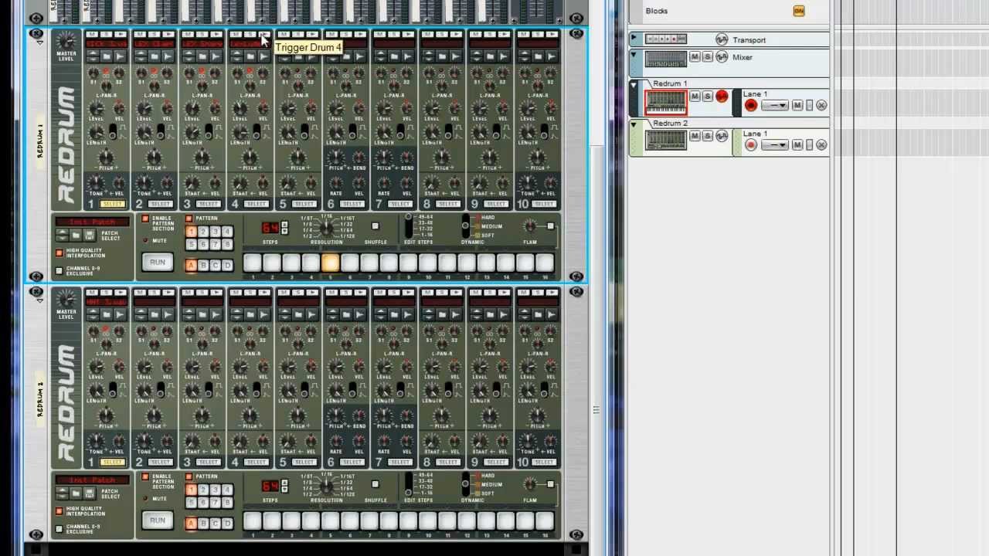
Task: Trigger Drum 1 on Redrum 1
Action: pyautogui.click(x=121, y=34)
